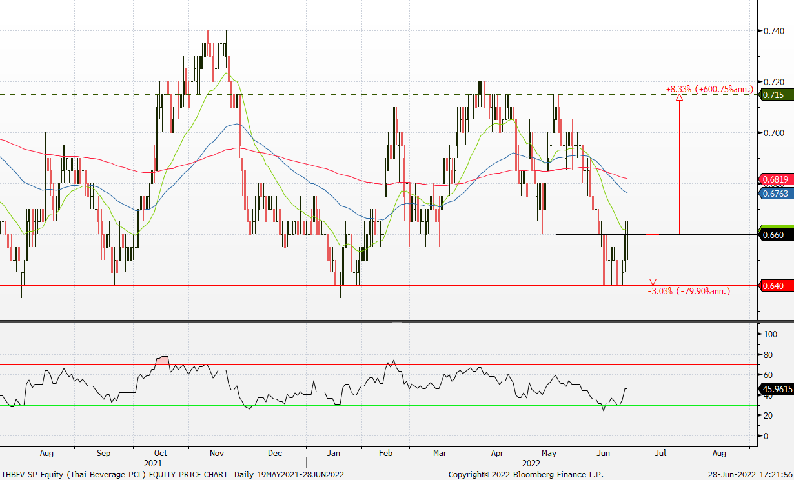Screen dimensions: 794x480
Task: Click the May month label on the time axis
Action: [x=549, y=454]
